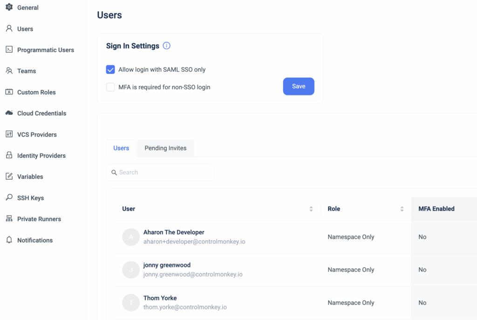The width and height of the screenshot is (477, 320).
Task: Enable MFA is required for non-SSO login
Action: [110, 87]
